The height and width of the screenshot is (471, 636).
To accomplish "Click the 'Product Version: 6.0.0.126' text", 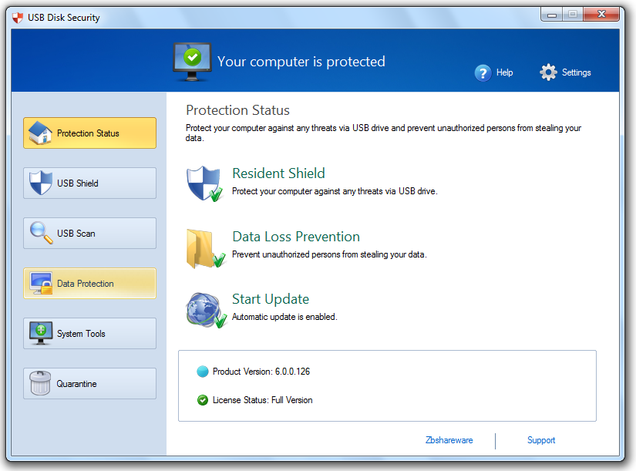I will click(261, 372).
